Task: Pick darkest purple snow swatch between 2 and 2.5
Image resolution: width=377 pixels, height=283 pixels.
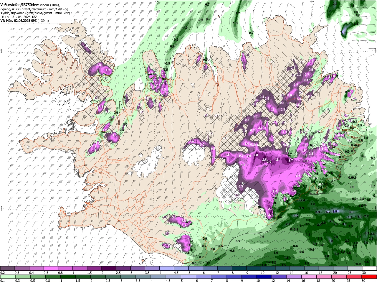Action: click(x=109, y=269)
